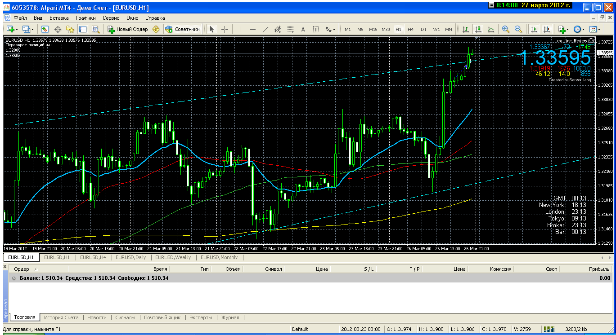Switch to the EURUSD,Daily chart tab
The height and width of the screenshot is (335, 616).
click(130, 257)
